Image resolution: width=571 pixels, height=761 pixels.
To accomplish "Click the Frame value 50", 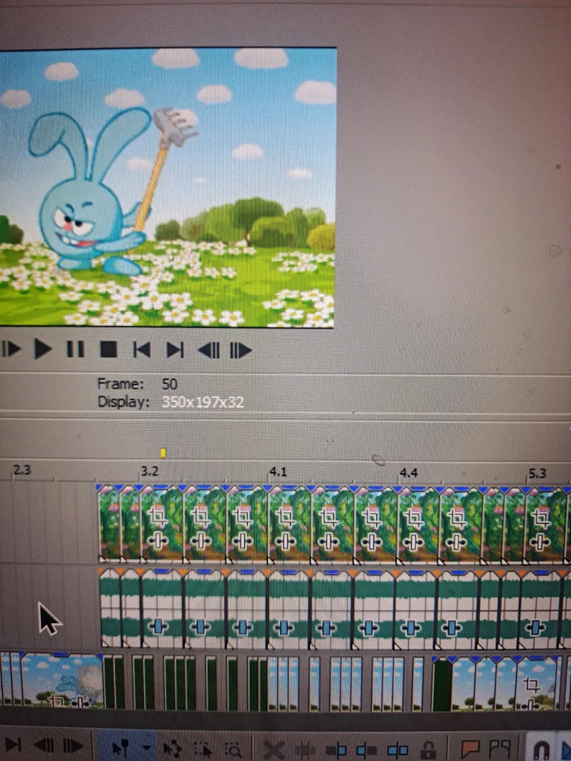I will (169, 384).
